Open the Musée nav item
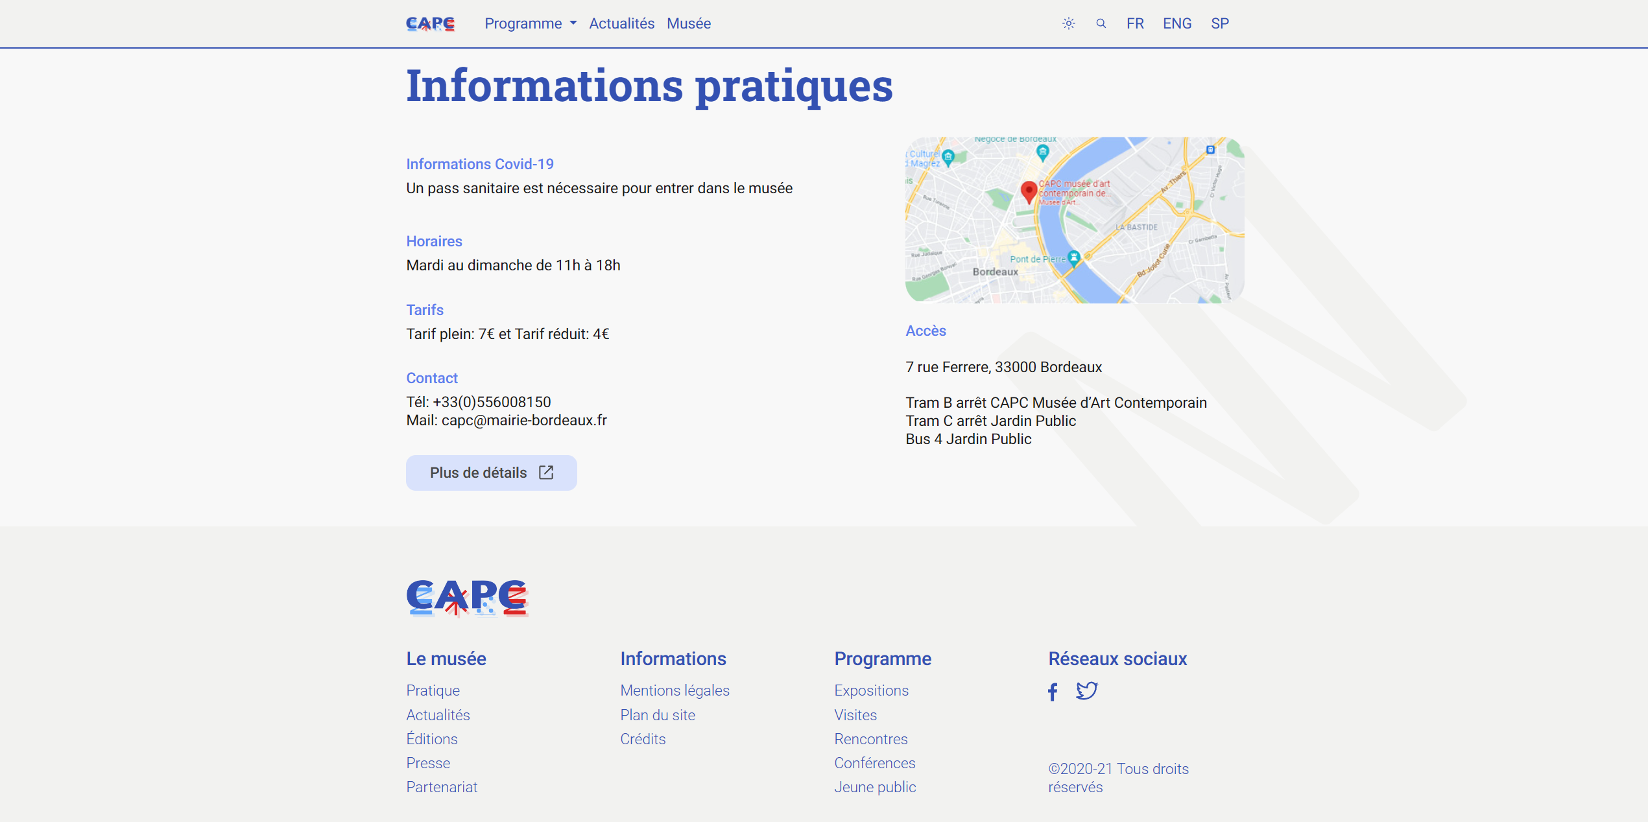The height and width of the screenshot is (822, 1648). tap(689, 24)
